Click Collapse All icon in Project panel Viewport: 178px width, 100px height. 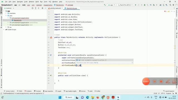[39, 8]
